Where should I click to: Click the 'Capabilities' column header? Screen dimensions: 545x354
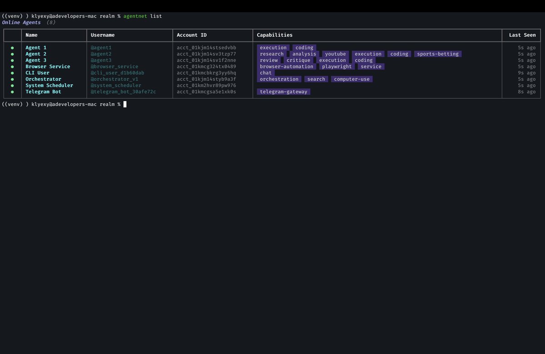[x=275, y=35]
